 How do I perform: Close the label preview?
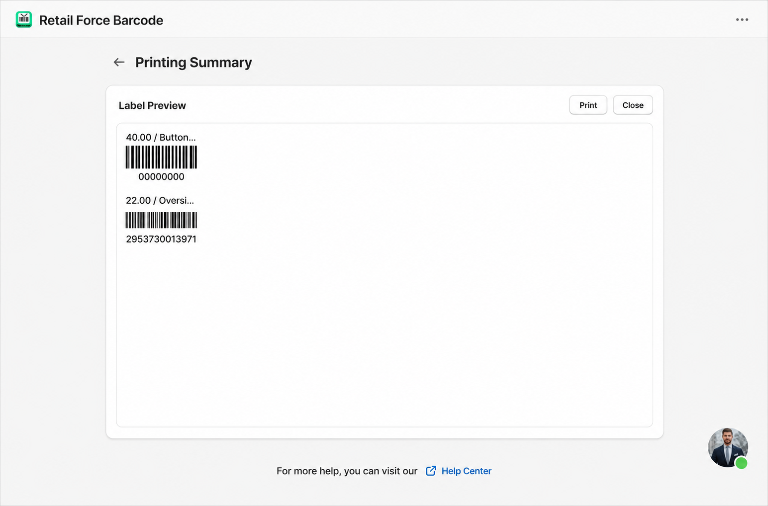(633, 105)
